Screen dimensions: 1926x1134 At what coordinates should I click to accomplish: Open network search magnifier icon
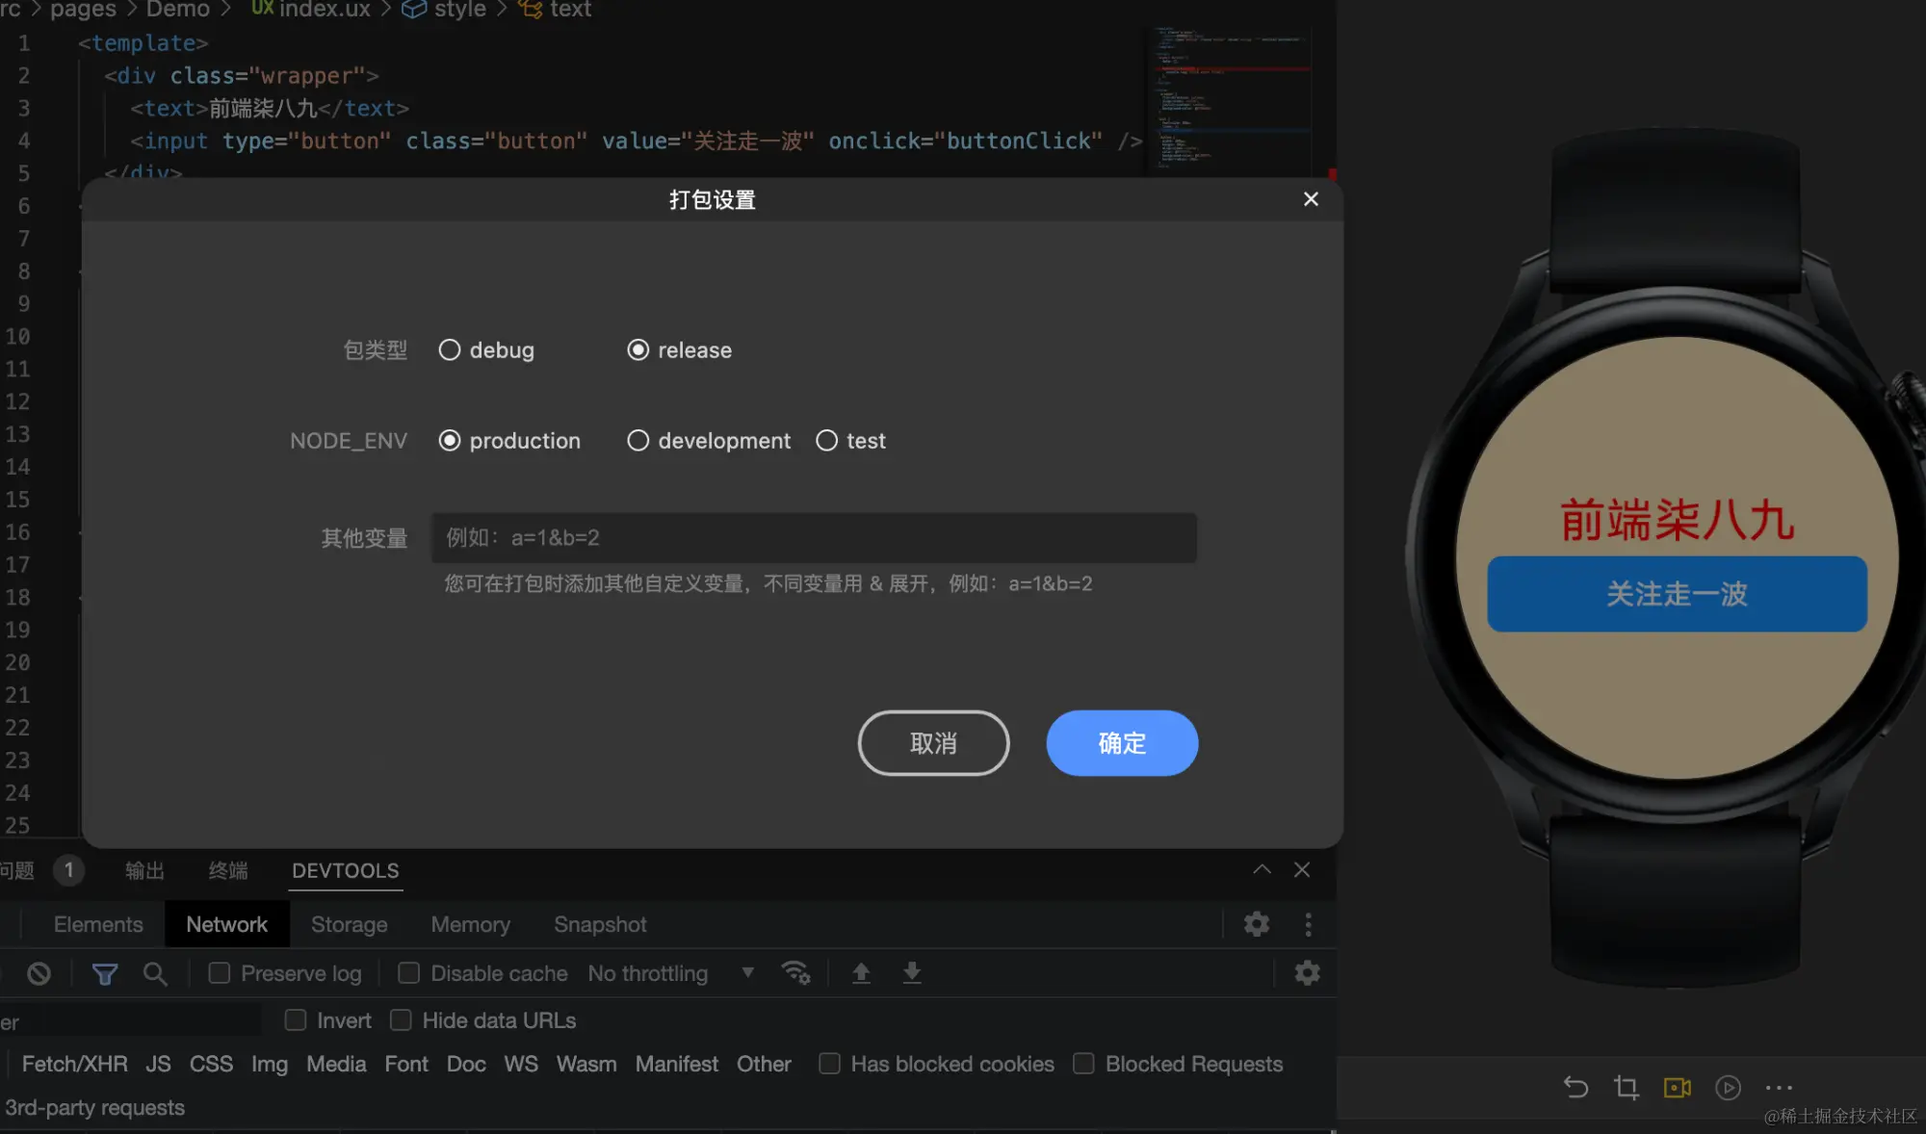click(154, 973)
